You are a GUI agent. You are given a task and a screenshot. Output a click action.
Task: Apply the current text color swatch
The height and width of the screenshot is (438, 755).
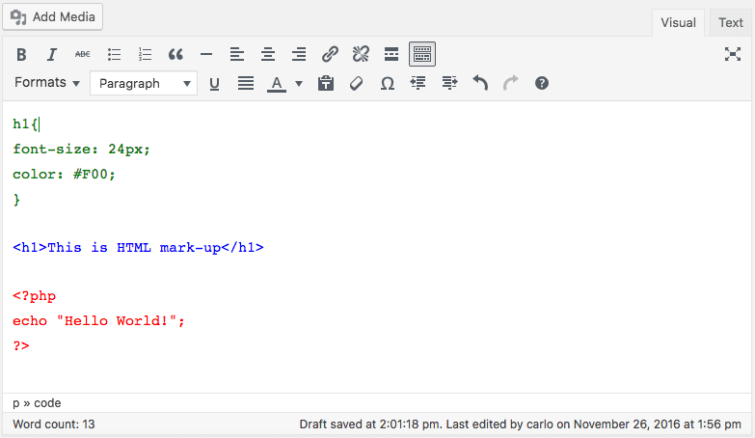click(x=277, y=84)
